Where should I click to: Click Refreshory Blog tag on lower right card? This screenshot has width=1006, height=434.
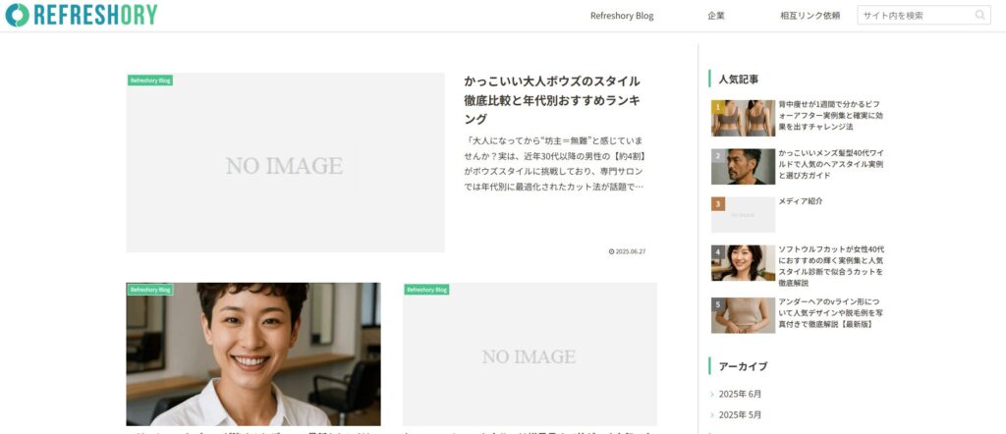(426, 290)
